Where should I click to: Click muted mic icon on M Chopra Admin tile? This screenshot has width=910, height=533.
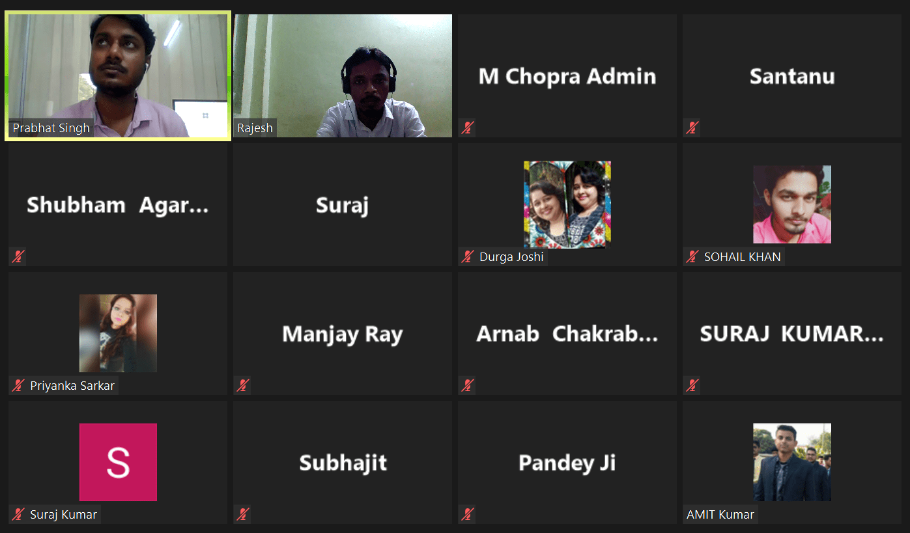pyautogui.click(x=467, y=128)
